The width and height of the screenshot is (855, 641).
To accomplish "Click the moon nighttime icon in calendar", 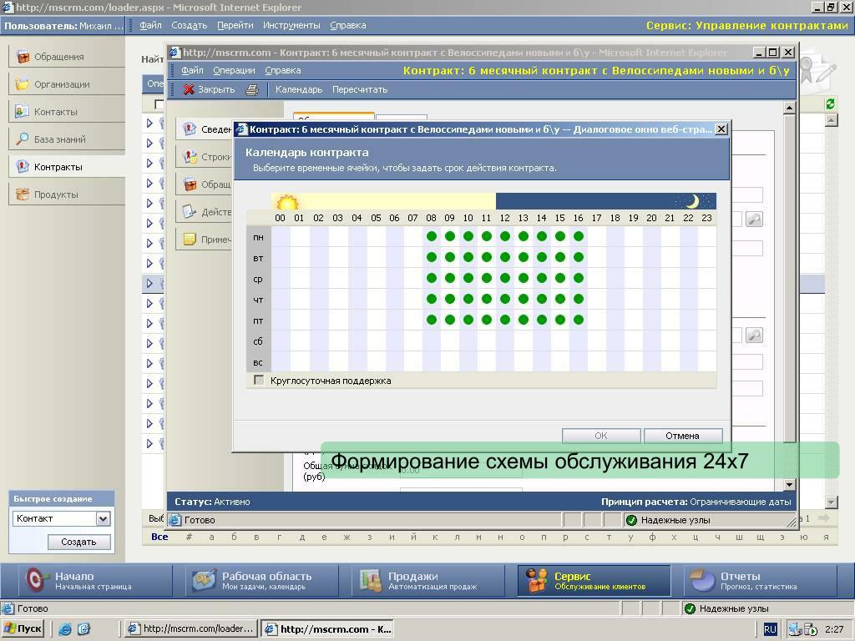I will click(x=692, y=202).
